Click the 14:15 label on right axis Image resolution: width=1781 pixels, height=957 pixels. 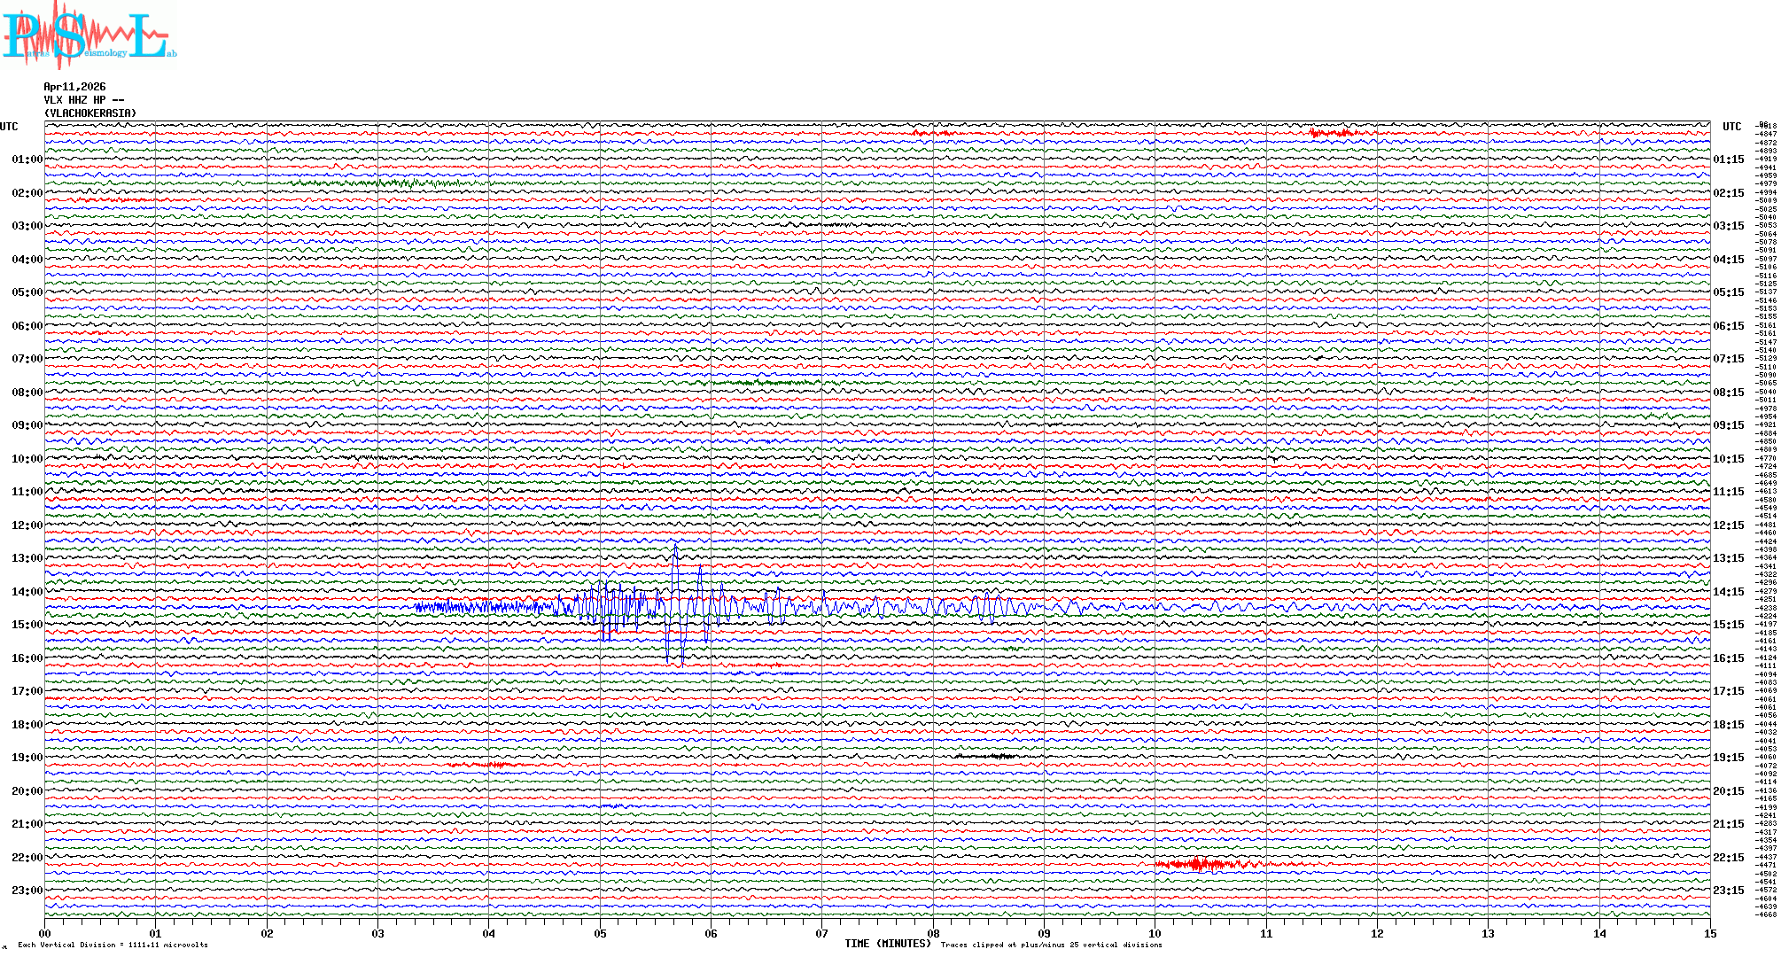point(1728,592)
